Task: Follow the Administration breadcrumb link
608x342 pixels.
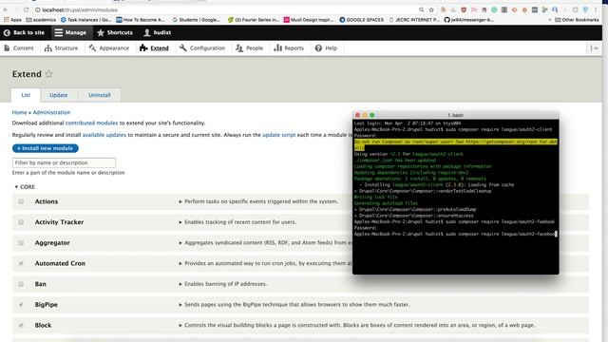Action: 51,112
